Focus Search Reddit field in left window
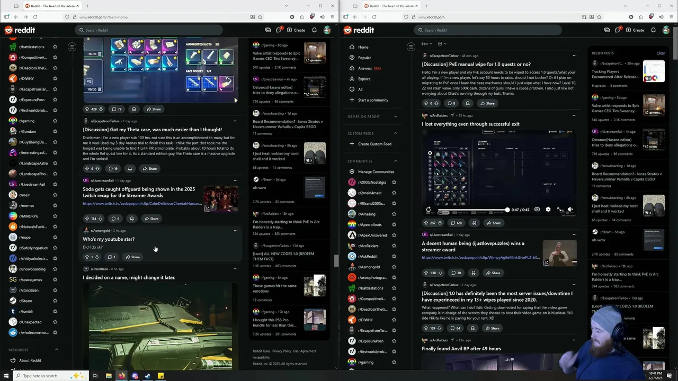The image size is (678, 381). [148, 30]
